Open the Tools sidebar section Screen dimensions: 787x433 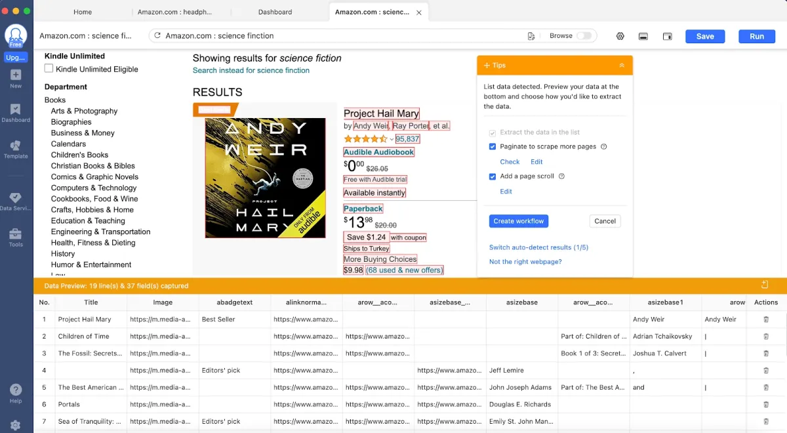tap(16, 237)
